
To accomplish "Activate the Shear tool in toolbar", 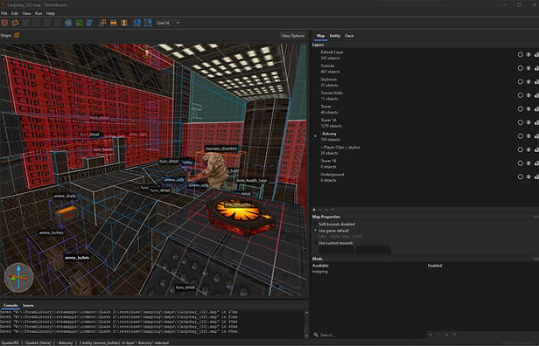I will 90,23.
